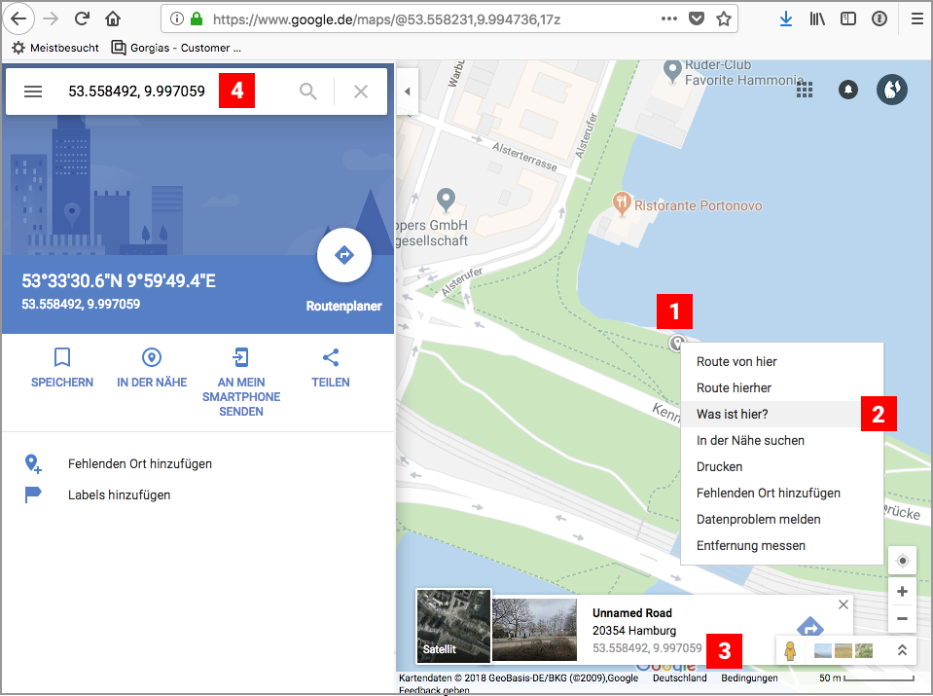The image size is (933, 696).
Task: Toggle the browser sidebar view
Action: pos(848,19)
